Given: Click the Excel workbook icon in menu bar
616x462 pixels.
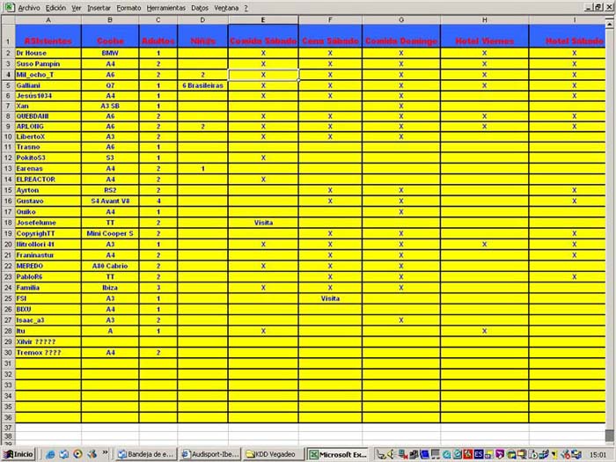Looking at the screenshot, I should coord(9,6).
